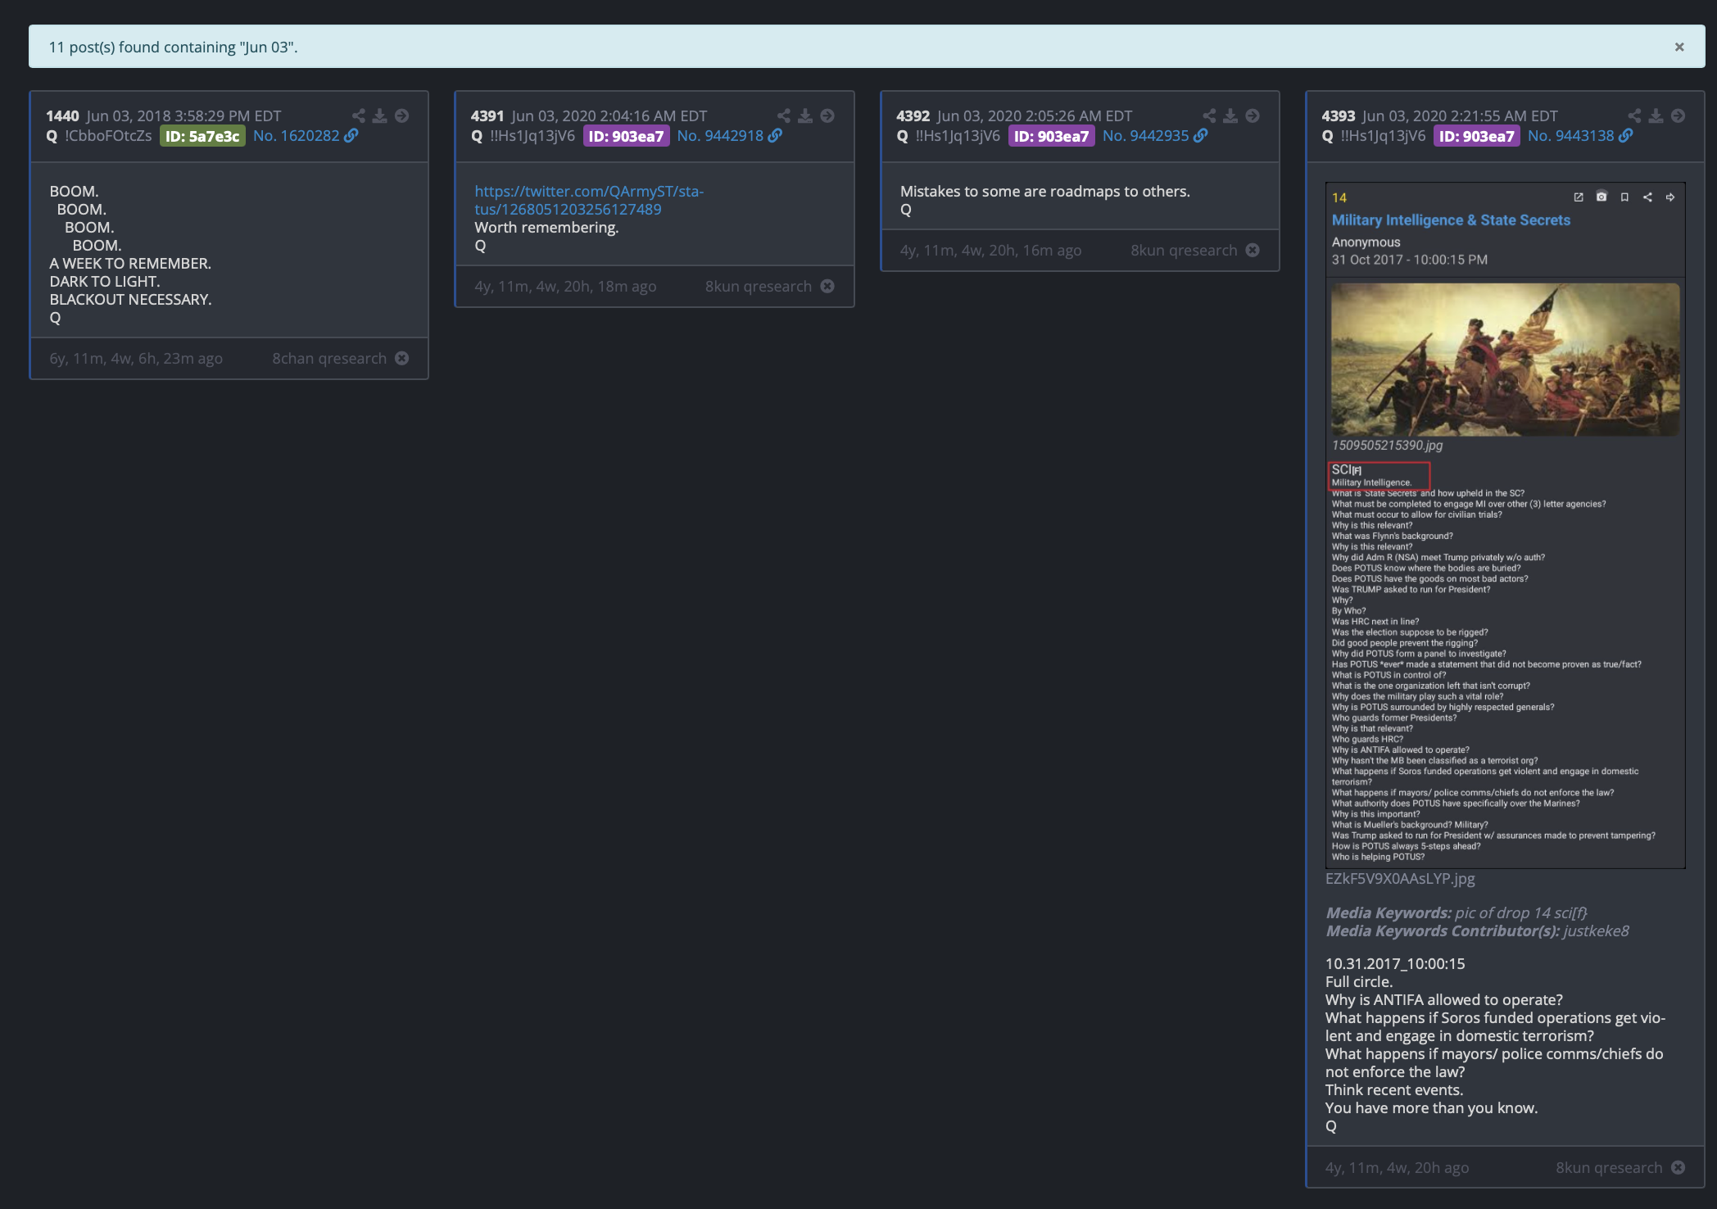The height and width of the screenshot is (1209, 1717).
Task: Open post 4392 with arrow icon
Action: [x=1253, y=115]
